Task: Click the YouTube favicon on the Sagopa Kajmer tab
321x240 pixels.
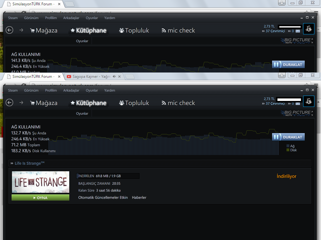Action: coord(69,77)
